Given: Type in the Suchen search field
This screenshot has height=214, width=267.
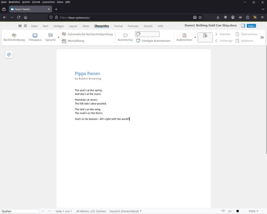Looking at the screenshot, I should (20, 211).
